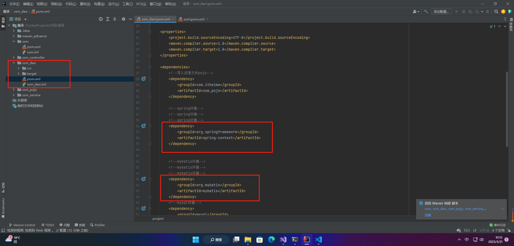Click the UTF-8 encoding in status bar
Viewport: 514px width, 246px height.
(484, 230)
